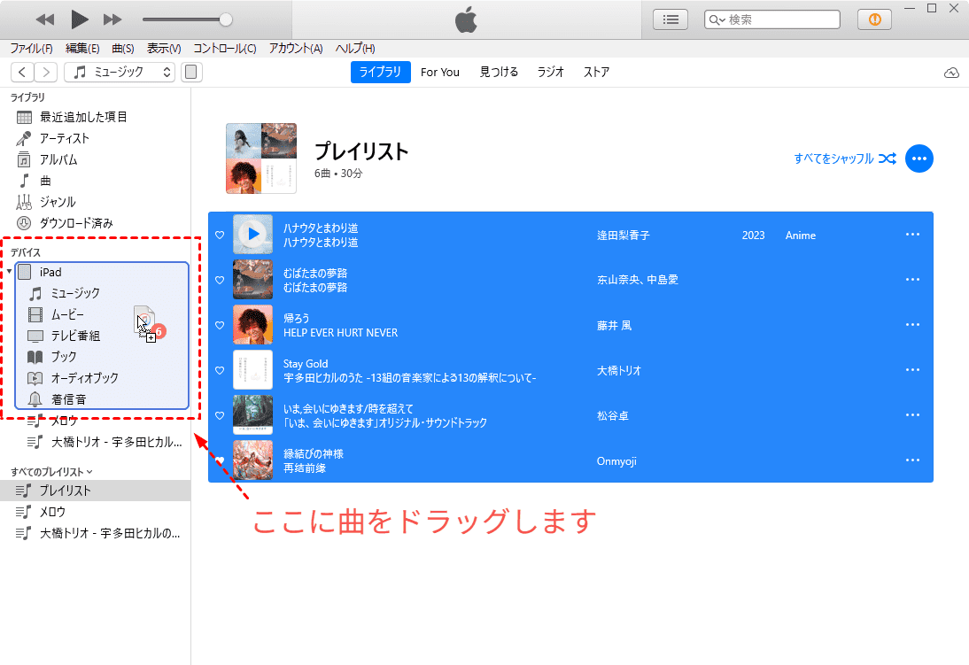This screenshot has height=665, width=969.
Task: Click the fast-forward (next track) icon
Action: click(112, 19)
